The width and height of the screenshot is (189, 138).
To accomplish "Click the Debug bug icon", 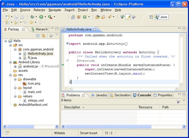I will pos(32,17).
